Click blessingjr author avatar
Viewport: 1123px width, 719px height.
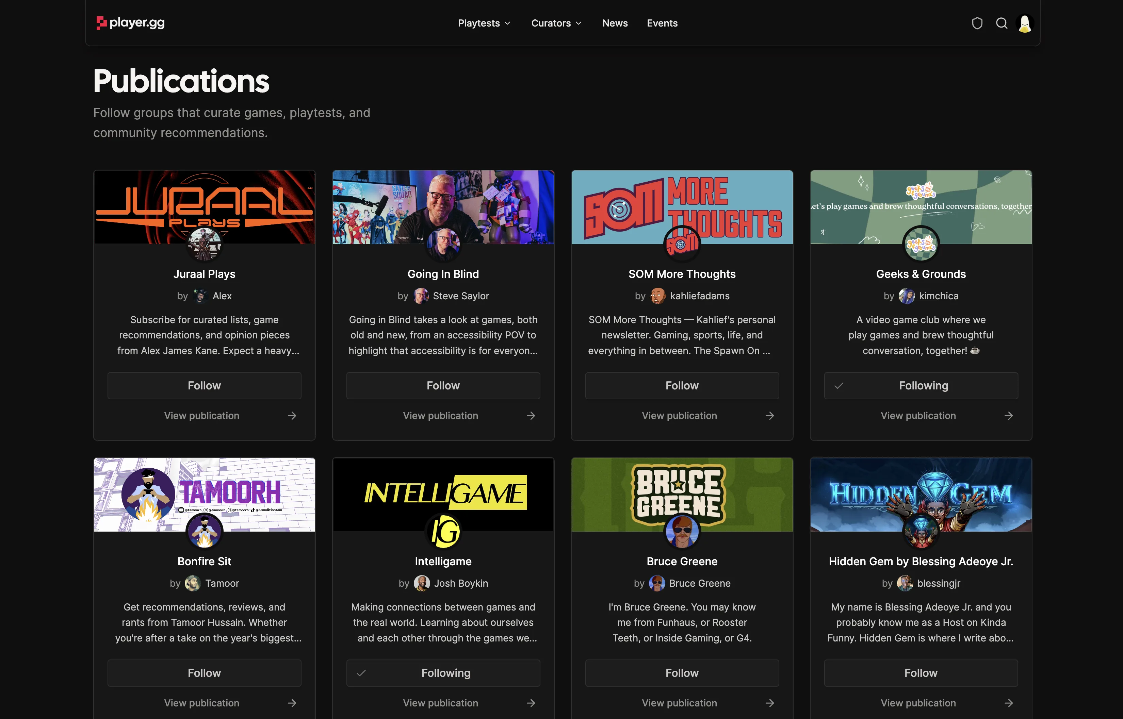pyautogui.click(x=905, y=583)
